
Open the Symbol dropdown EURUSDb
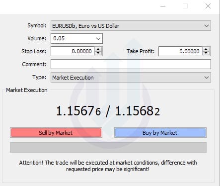131,26
